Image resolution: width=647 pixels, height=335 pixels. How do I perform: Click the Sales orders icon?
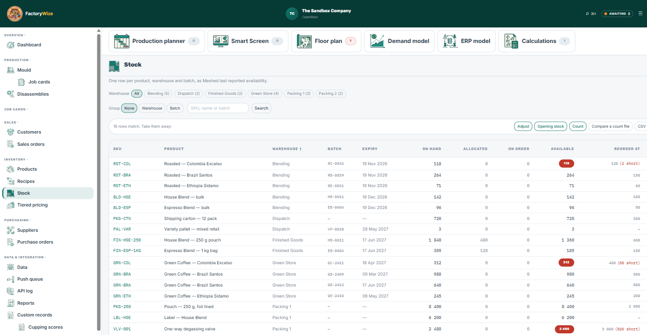[x=11, y=144]
